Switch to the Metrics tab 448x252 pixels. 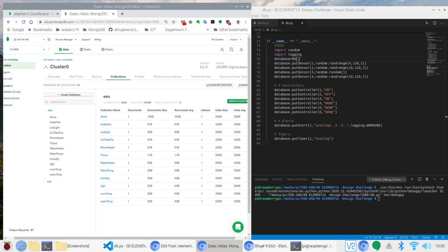pyautogui.click(x=97, y=77)
